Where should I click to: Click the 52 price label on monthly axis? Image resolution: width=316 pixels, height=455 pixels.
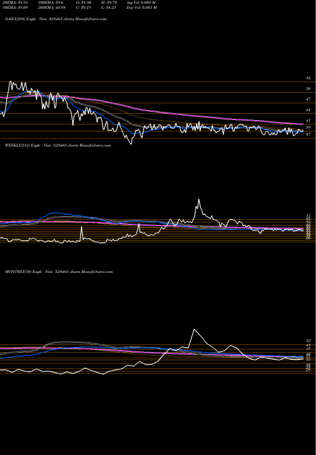click(308, 341)
